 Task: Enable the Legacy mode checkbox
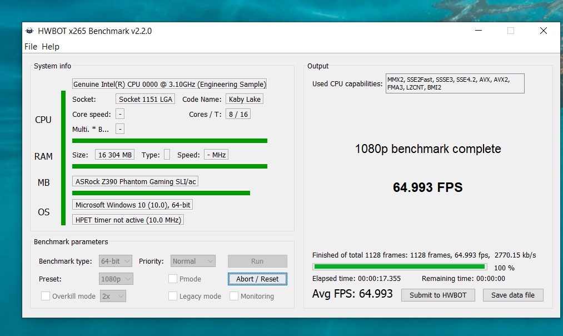click(173, 296)
